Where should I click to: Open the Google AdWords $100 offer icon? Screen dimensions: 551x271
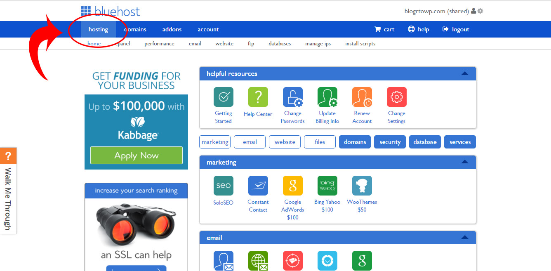(292, 186)
